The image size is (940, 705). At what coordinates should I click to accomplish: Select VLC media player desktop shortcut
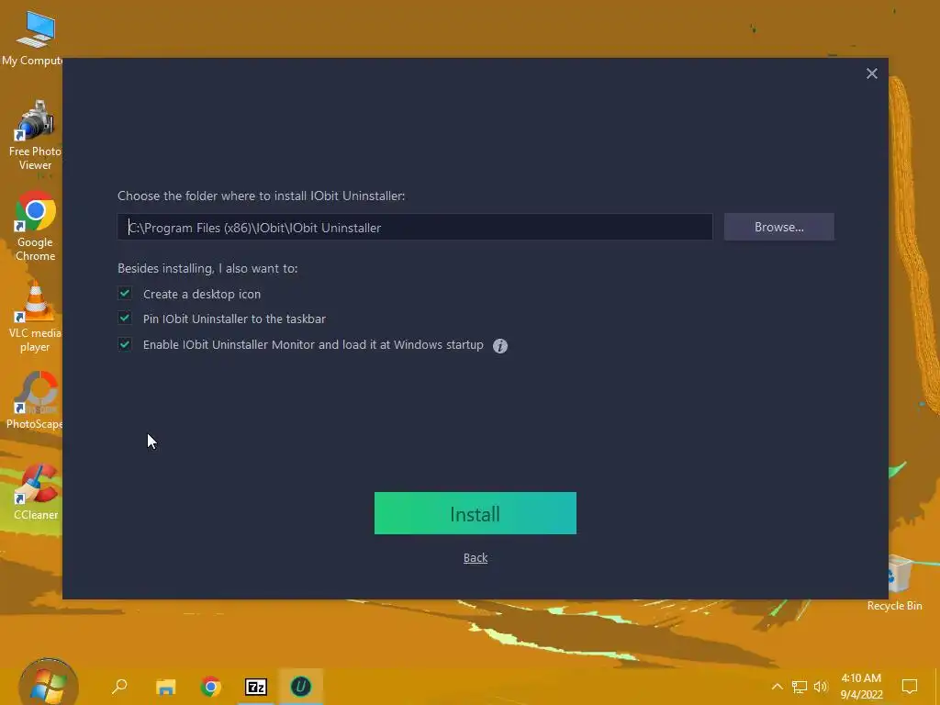pyautogui.click(x=35, y=318)
